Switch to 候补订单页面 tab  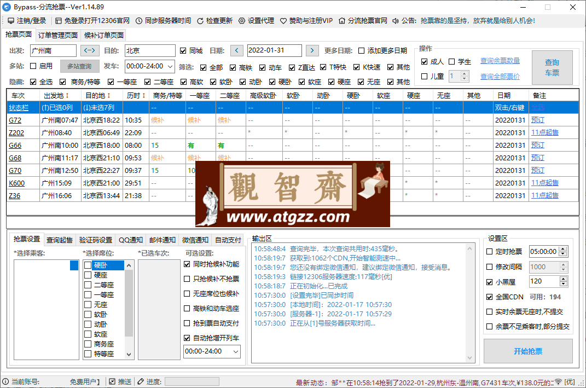tap(104, 35)
